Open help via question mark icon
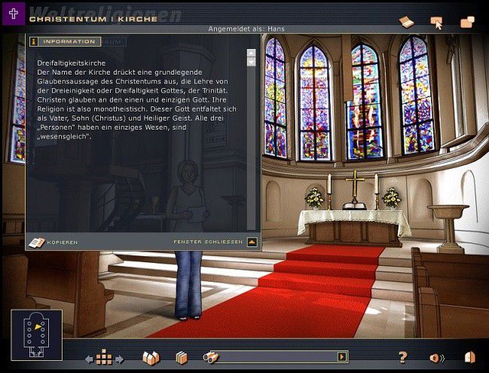This screenshot has height=373, width=489. (403, 357)
